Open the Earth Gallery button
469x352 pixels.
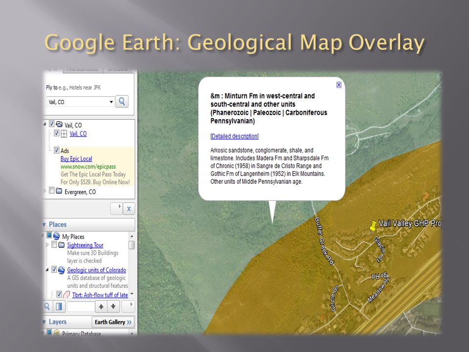[x=113, y=322]
